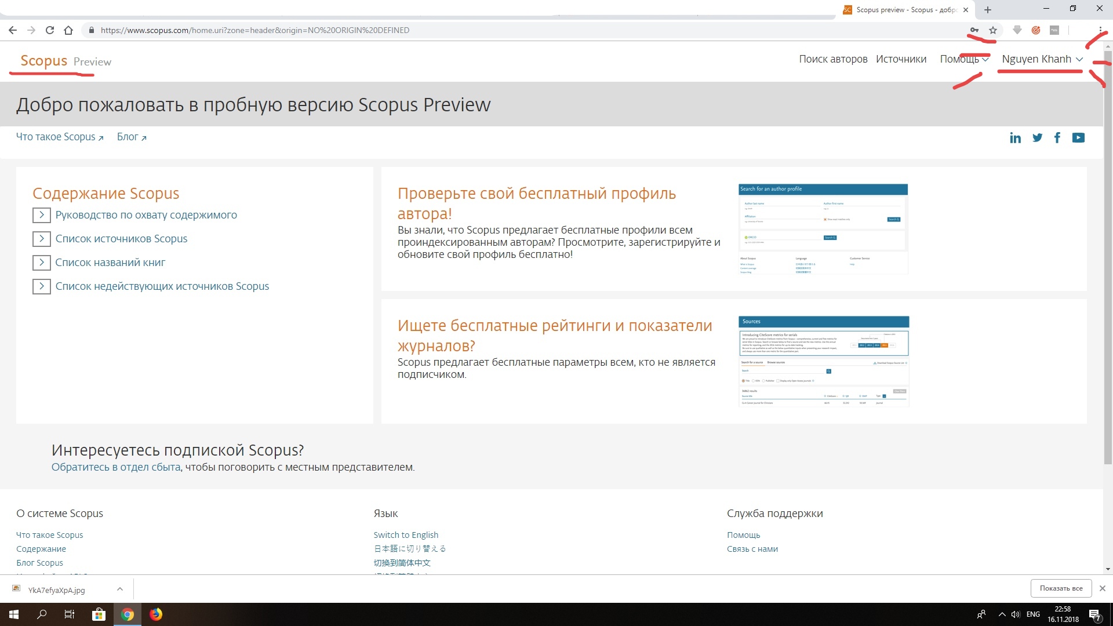Click Показать все downloads button

coord(1061,588)
